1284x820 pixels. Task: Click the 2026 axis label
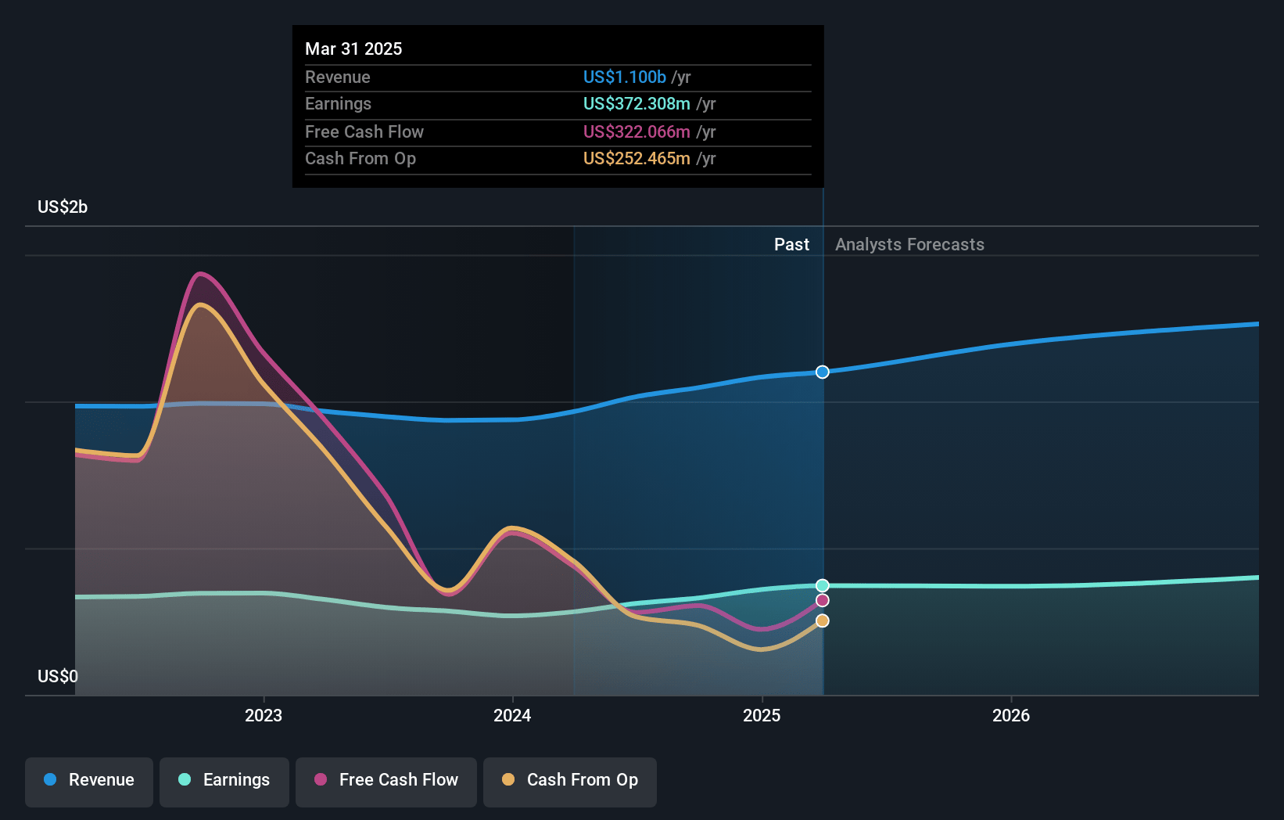pyautogui.click(x=1011, y=715)
